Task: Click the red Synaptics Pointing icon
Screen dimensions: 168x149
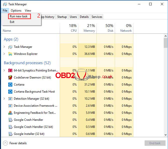Action: click(10, 70)
